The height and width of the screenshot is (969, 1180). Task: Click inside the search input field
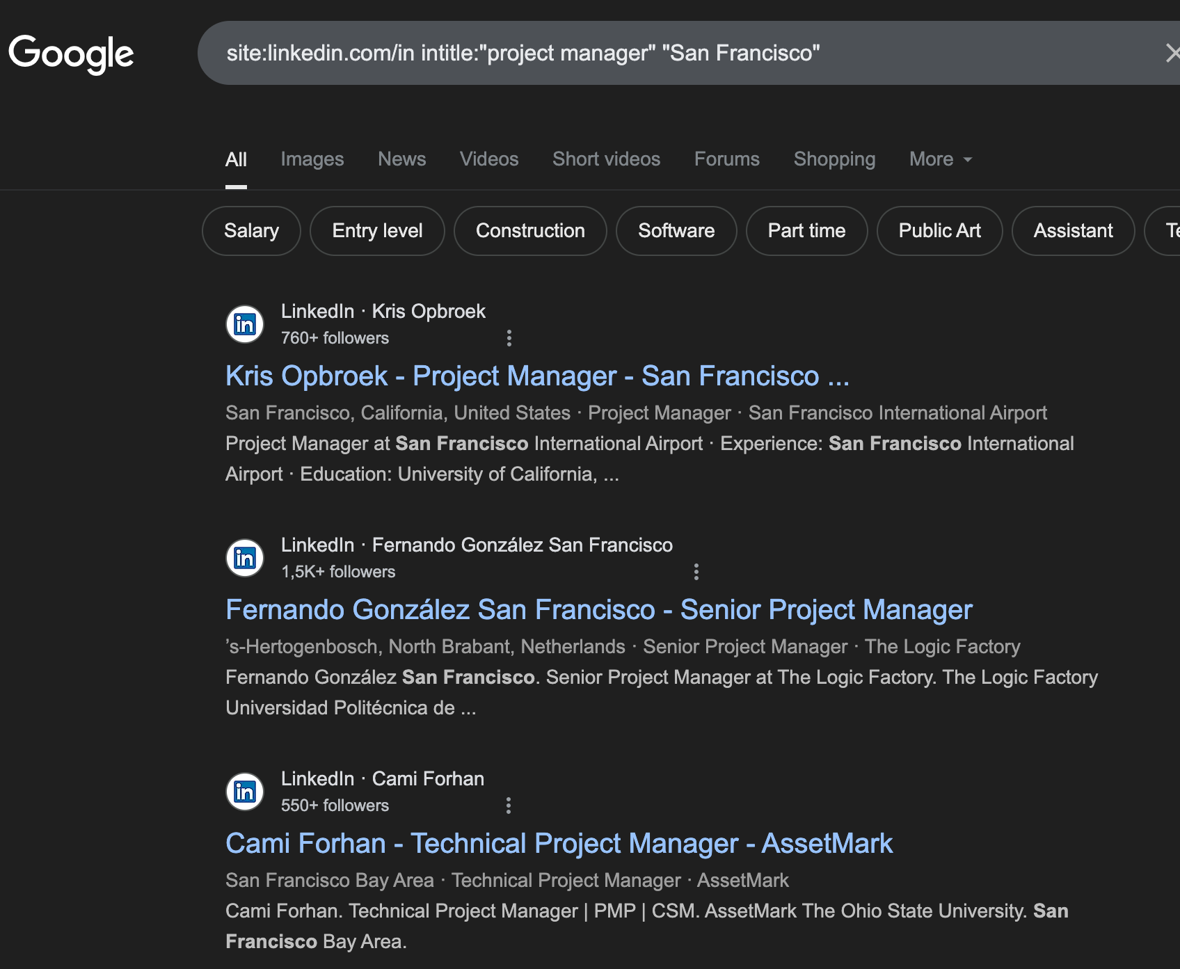(x=522, y=52)
